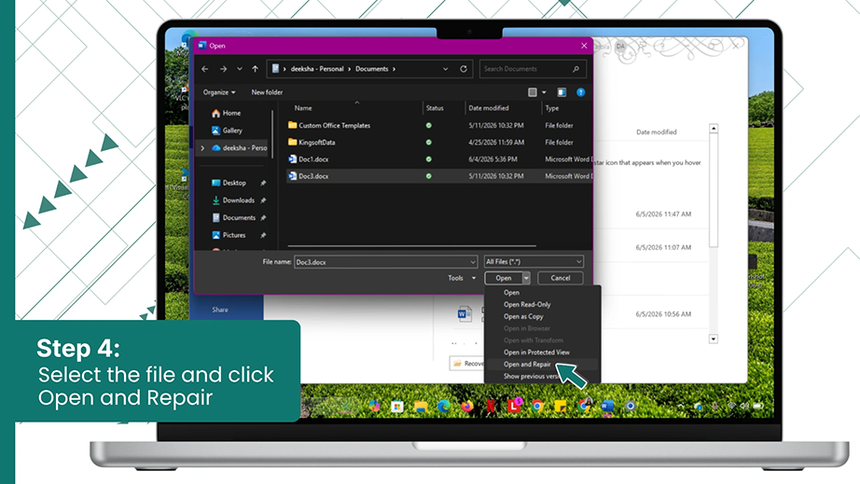The width and height of the screenshot is (860, 484).
Task: Open File Explorer from the taskbar
Action: pyautogui.click(x=421, y=407)
